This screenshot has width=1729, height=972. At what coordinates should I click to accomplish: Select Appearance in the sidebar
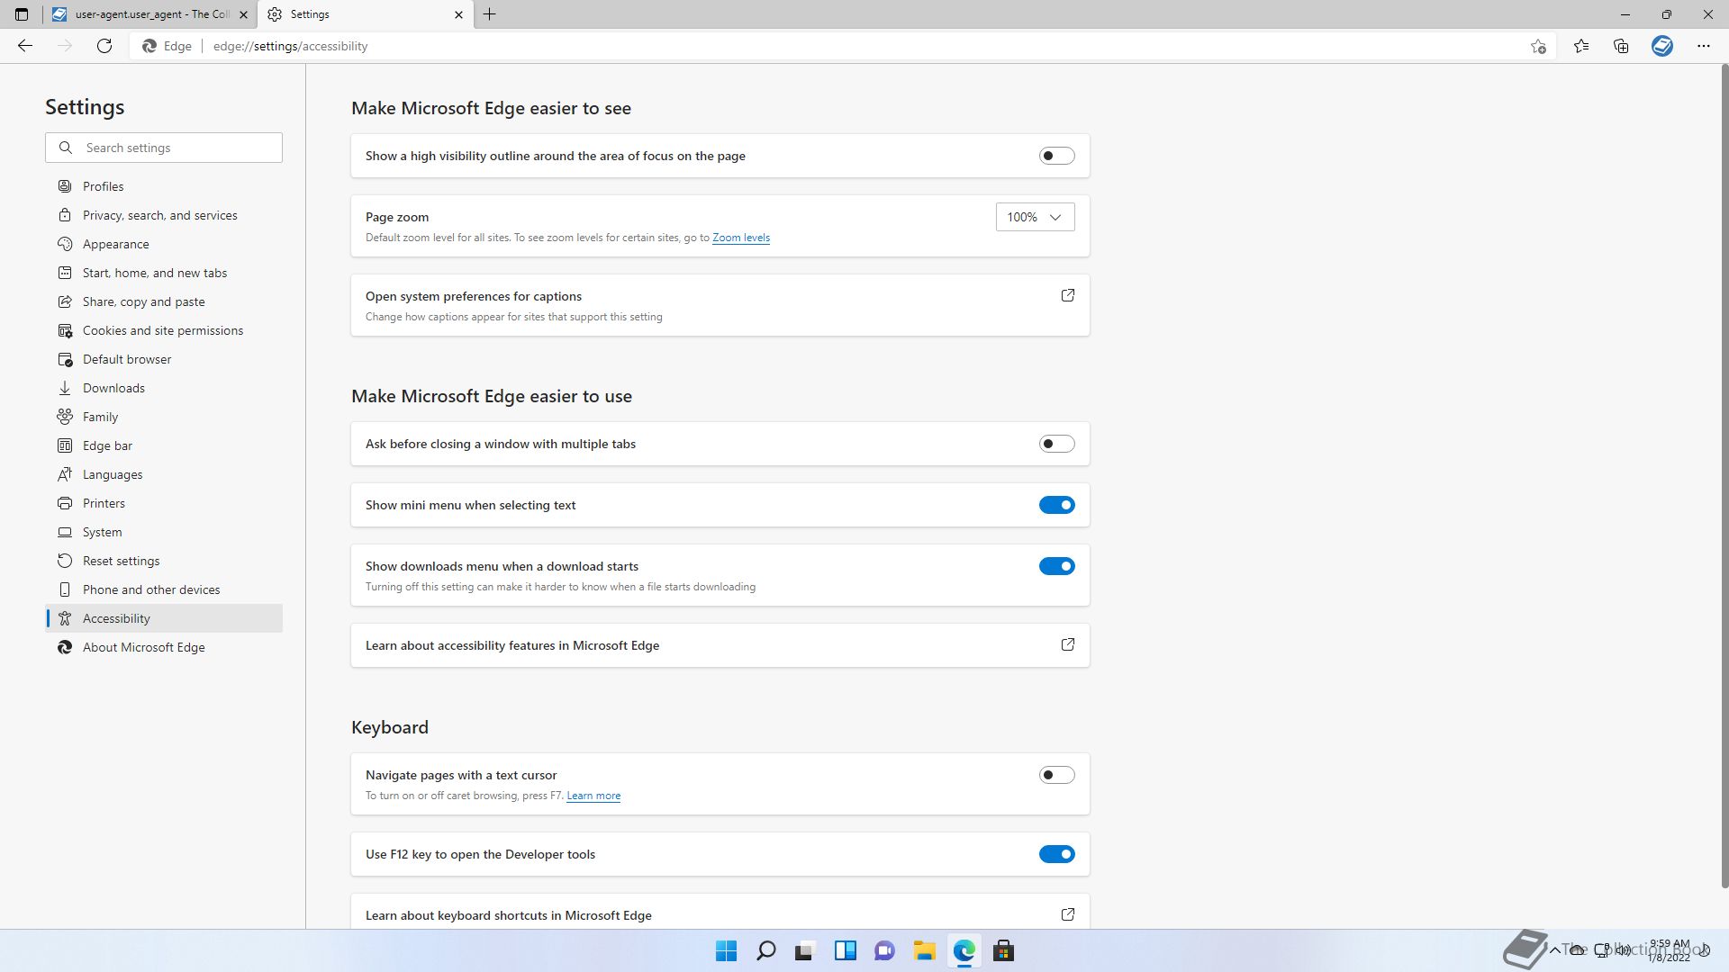pos(164,244)
